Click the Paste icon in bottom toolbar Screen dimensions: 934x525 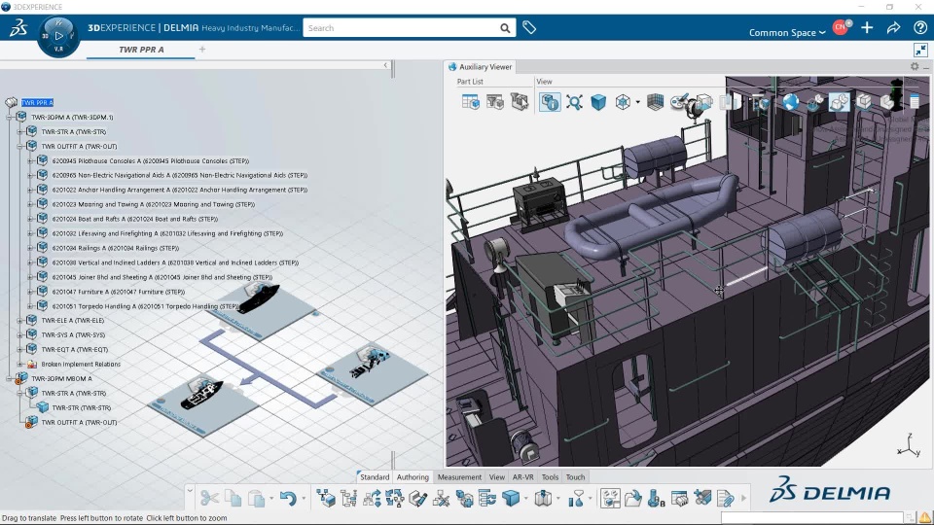tap(256, 498)
